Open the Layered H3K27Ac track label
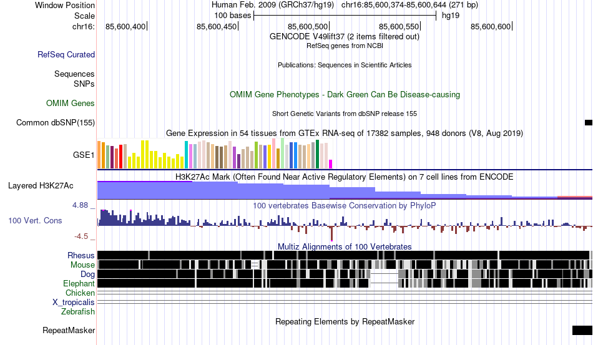The image size is (593, 345). [41, 185]
